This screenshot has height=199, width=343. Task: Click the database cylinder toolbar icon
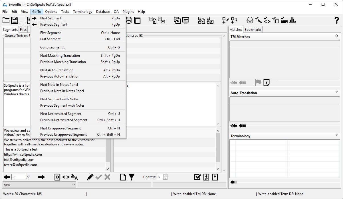[129, 20]
